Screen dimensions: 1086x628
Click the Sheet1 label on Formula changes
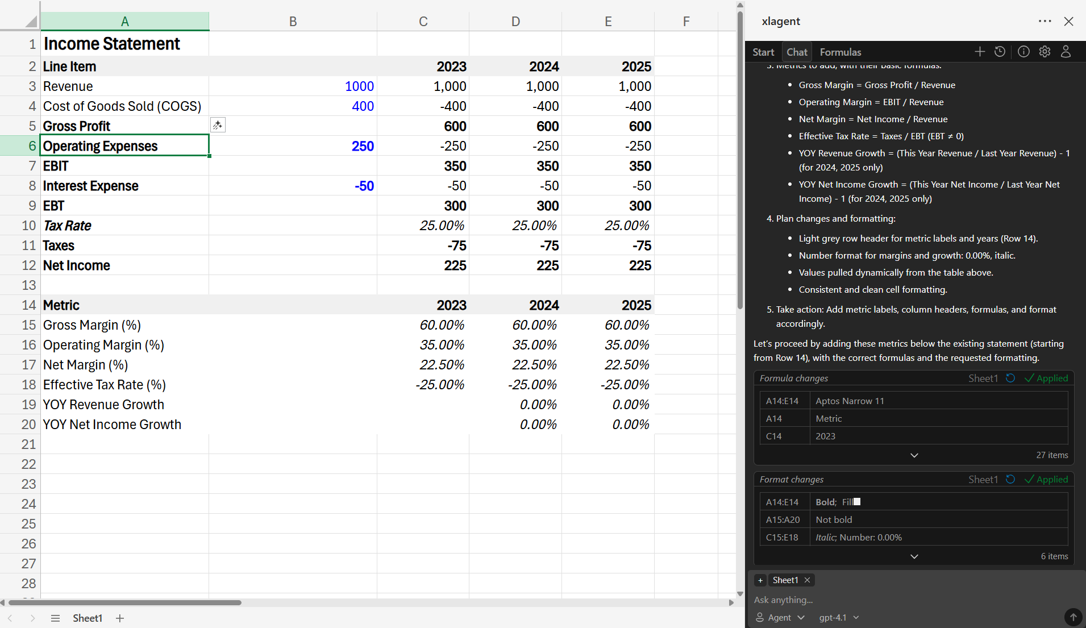[983, 378]
